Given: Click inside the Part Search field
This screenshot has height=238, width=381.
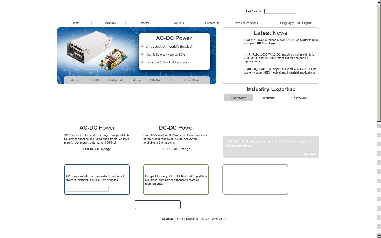Looking at the screenshot, I should (280, 11).
